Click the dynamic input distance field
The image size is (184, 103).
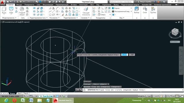(124, 55)
